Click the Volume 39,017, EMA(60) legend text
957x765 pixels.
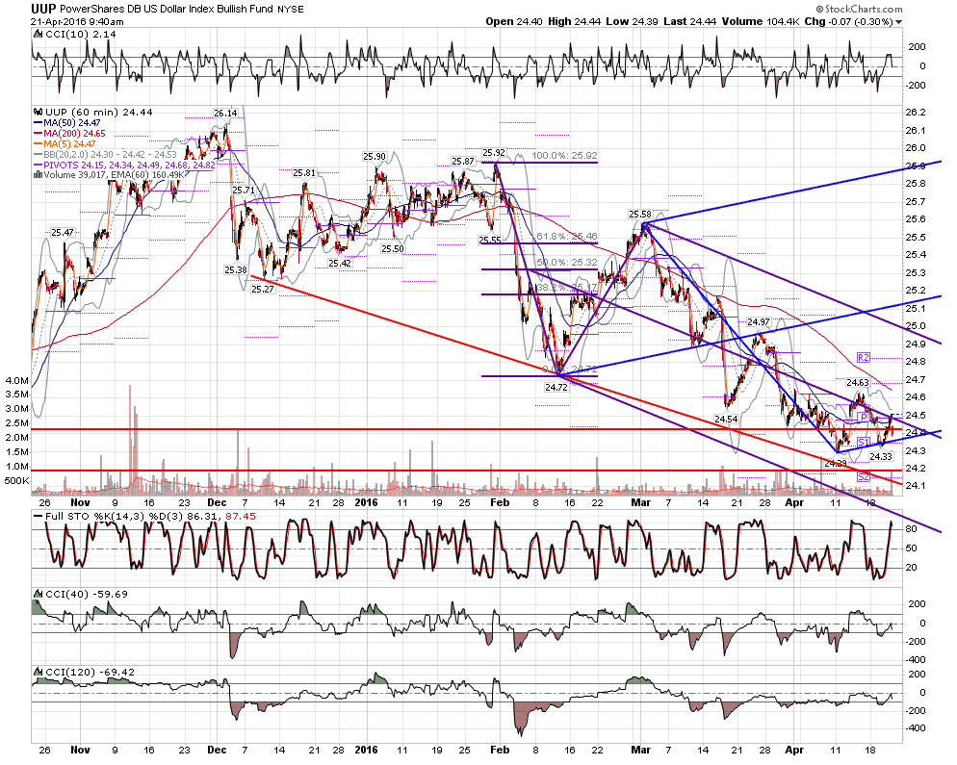114,175
